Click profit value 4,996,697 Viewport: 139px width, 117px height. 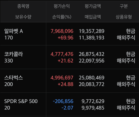click(62, 78)
